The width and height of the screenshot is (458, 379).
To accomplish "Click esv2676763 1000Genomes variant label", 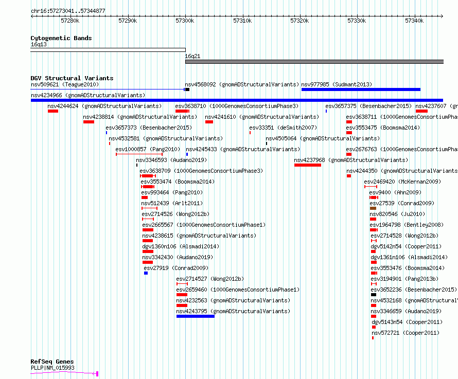I will coord(402,149).
